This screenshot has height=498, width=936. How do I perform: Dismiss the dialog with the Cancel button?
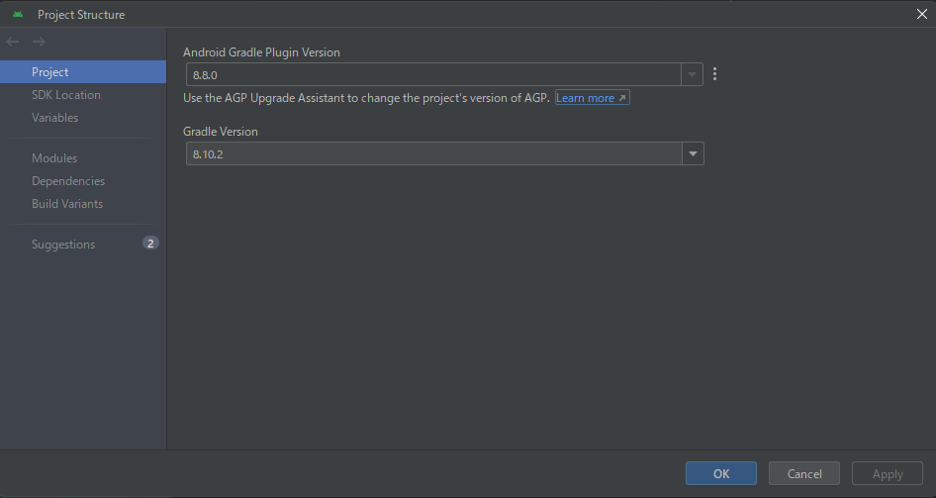pos(804,473)
